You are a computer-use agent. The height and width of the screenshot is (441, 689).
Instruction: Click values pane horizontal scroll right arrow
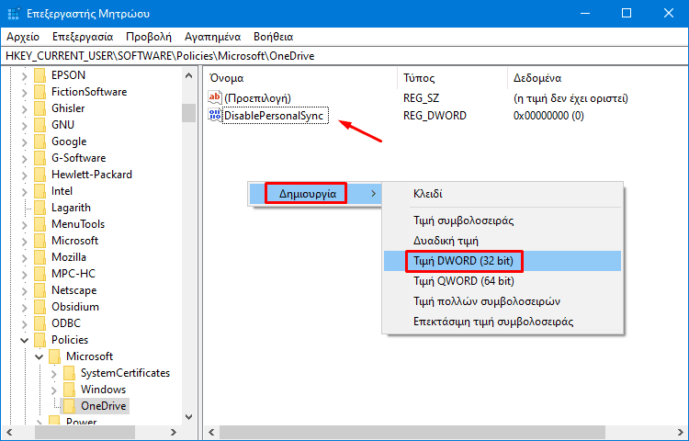tap(681, 432)
